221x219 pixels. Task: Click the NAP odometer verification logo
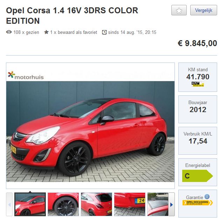point(198,84)
